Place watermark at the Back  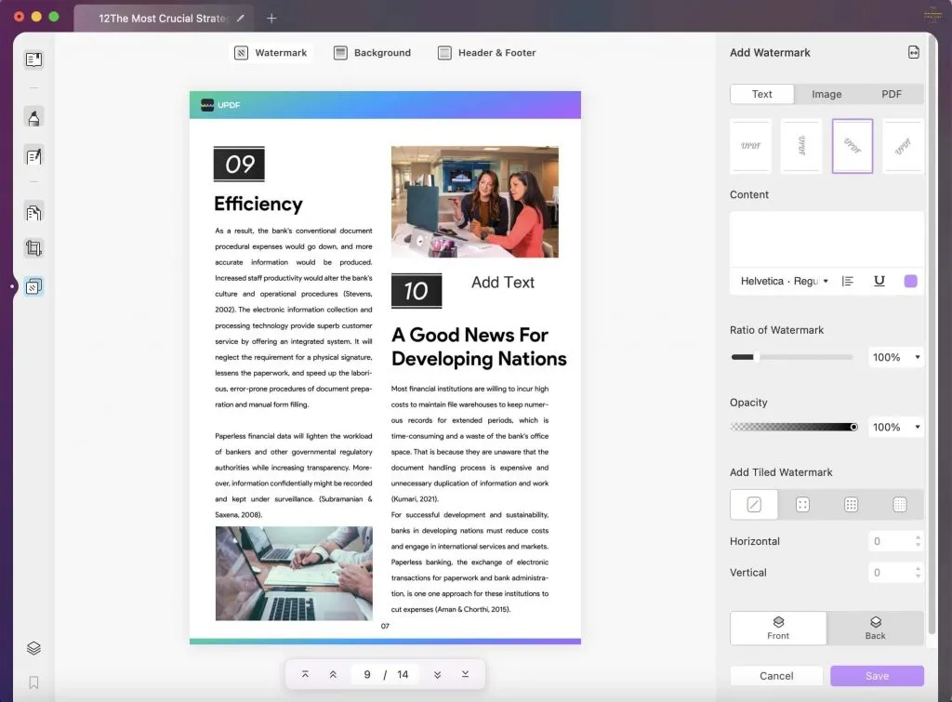[876, 628]
